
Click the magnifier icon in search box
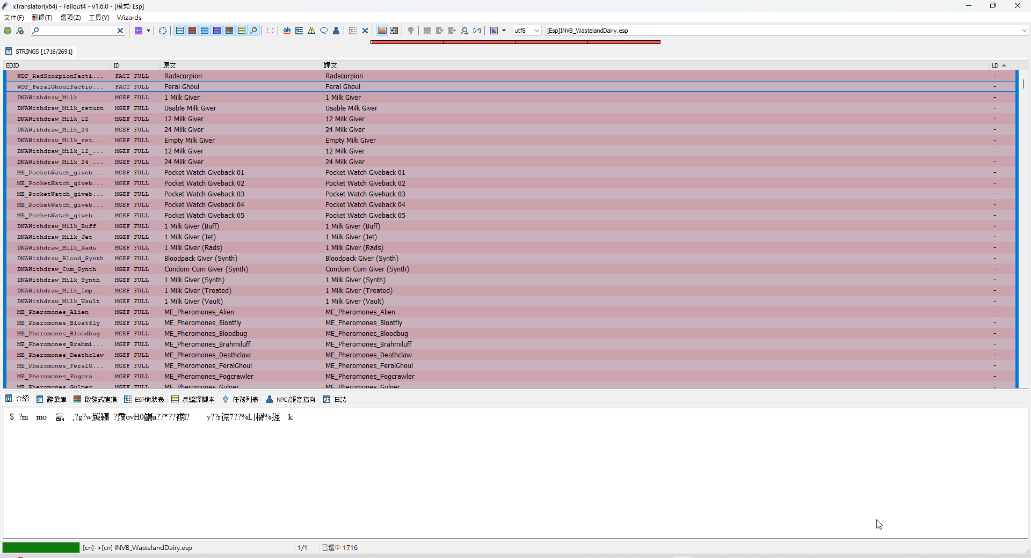[x=35, y=31]
